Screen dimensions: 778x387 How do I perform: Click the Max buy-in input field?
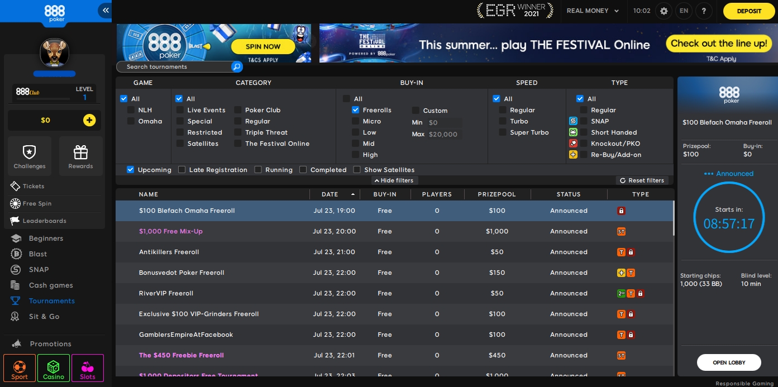[444, 135]
